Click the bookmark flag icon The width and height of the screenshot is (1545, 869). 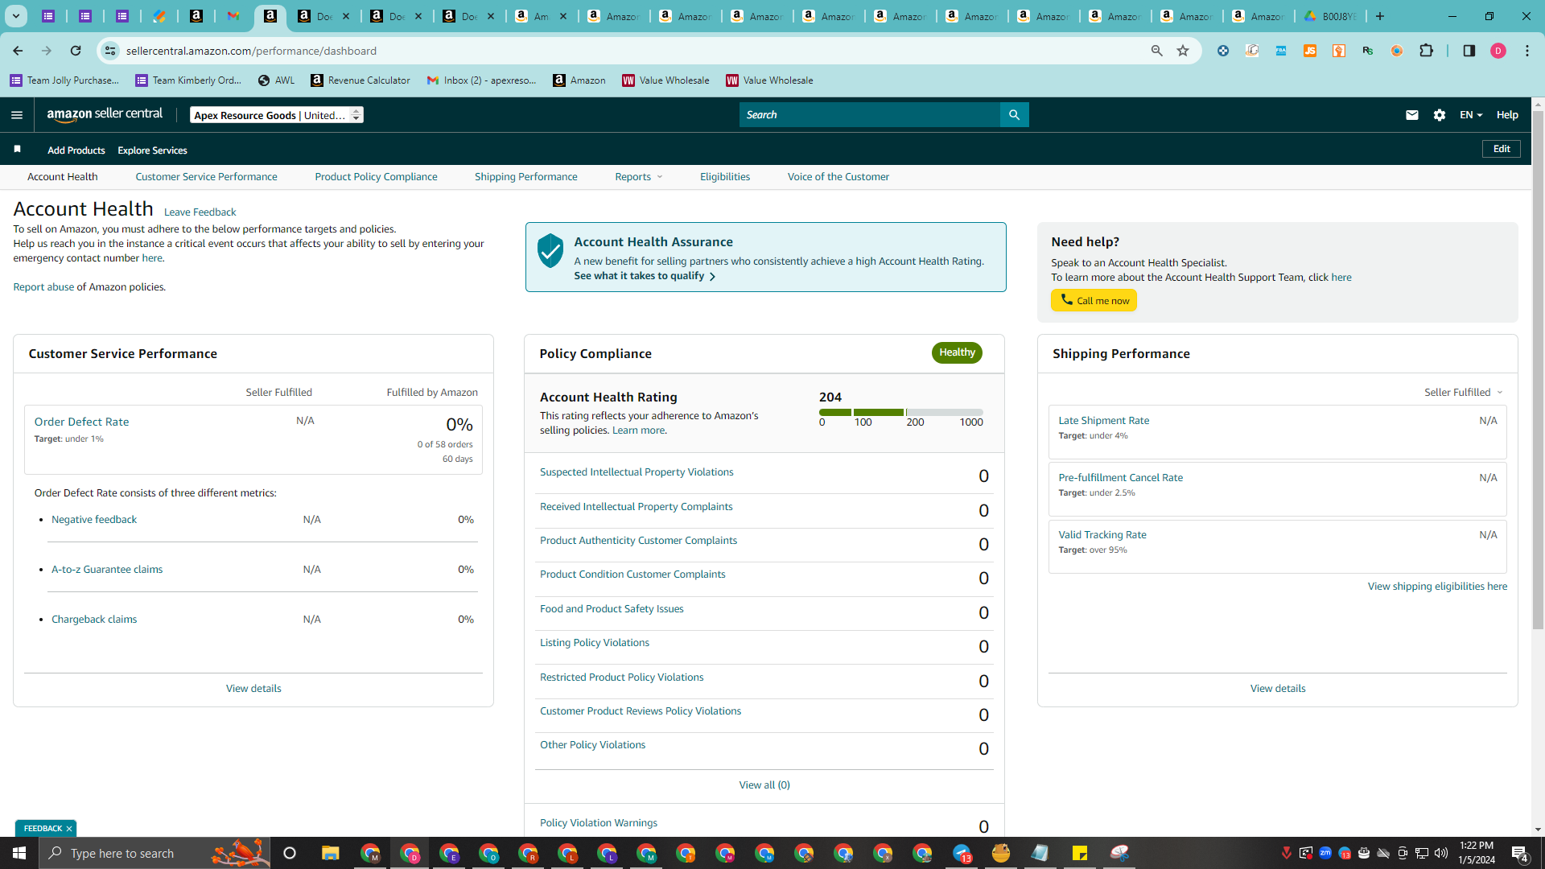pyautogui.click(x=18, y=150)
